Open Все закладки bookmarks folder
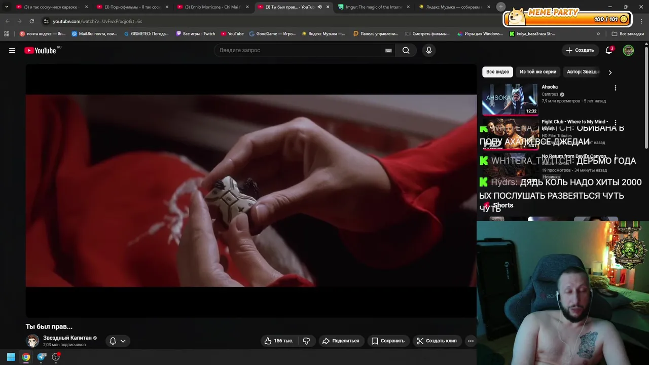Screen dimensions: 649x365 pyautogui.click(x=628, y=34)
